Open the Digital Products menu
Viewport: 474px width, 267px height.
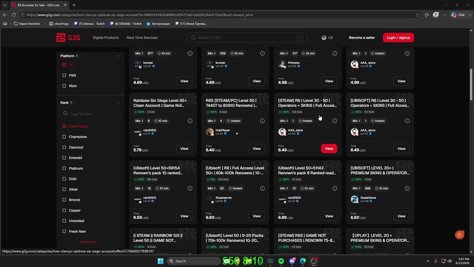click(106, 37)
